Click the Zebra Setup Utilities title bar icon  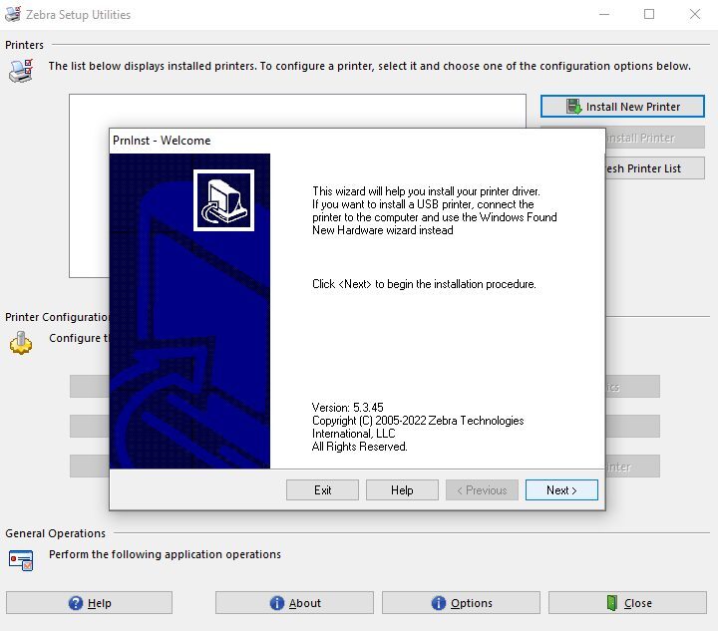[x=13, y=14]
